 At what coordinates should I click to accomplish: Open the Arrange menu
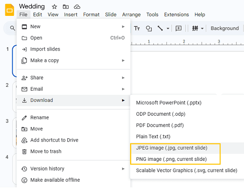coord(131,15)
